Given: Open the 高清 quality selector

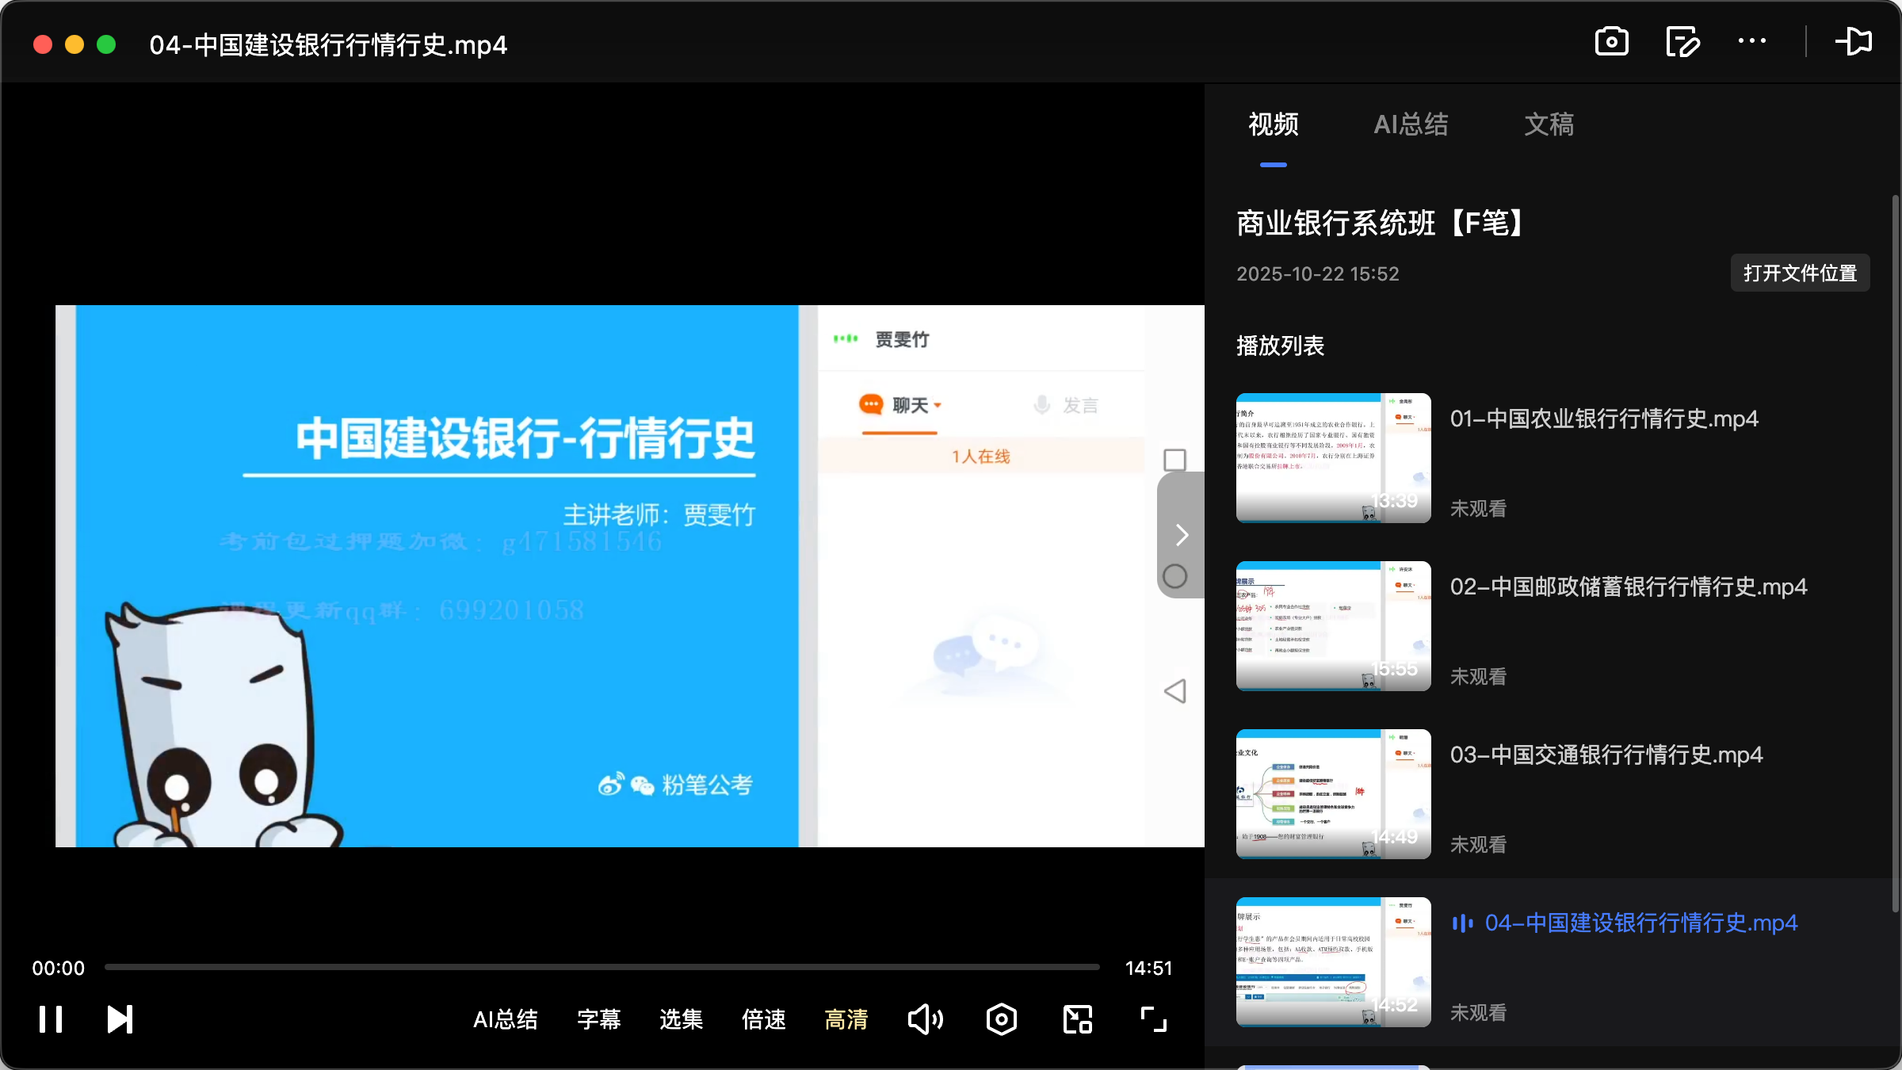Looking at the screenshot, I should [846, 1019].
